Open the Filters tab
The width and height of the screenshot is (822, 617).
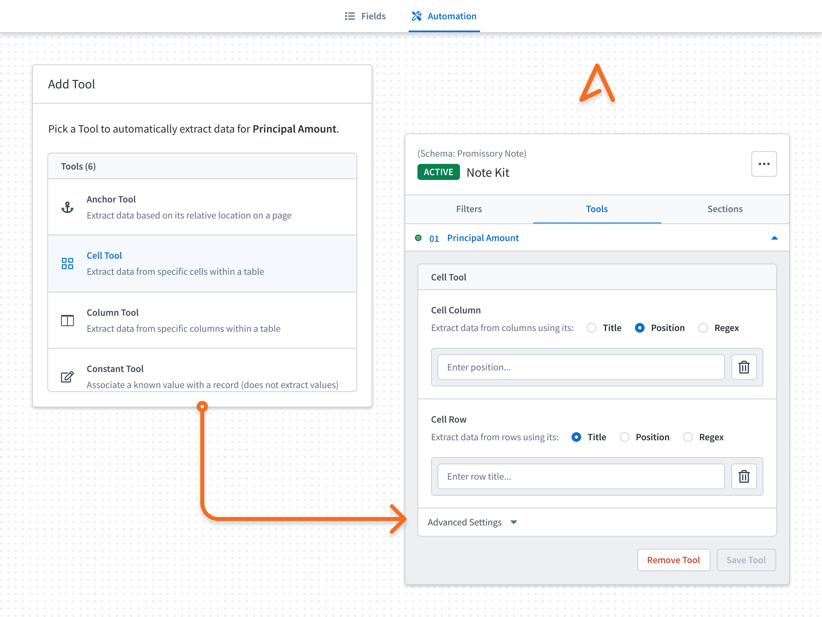point(469,209)
